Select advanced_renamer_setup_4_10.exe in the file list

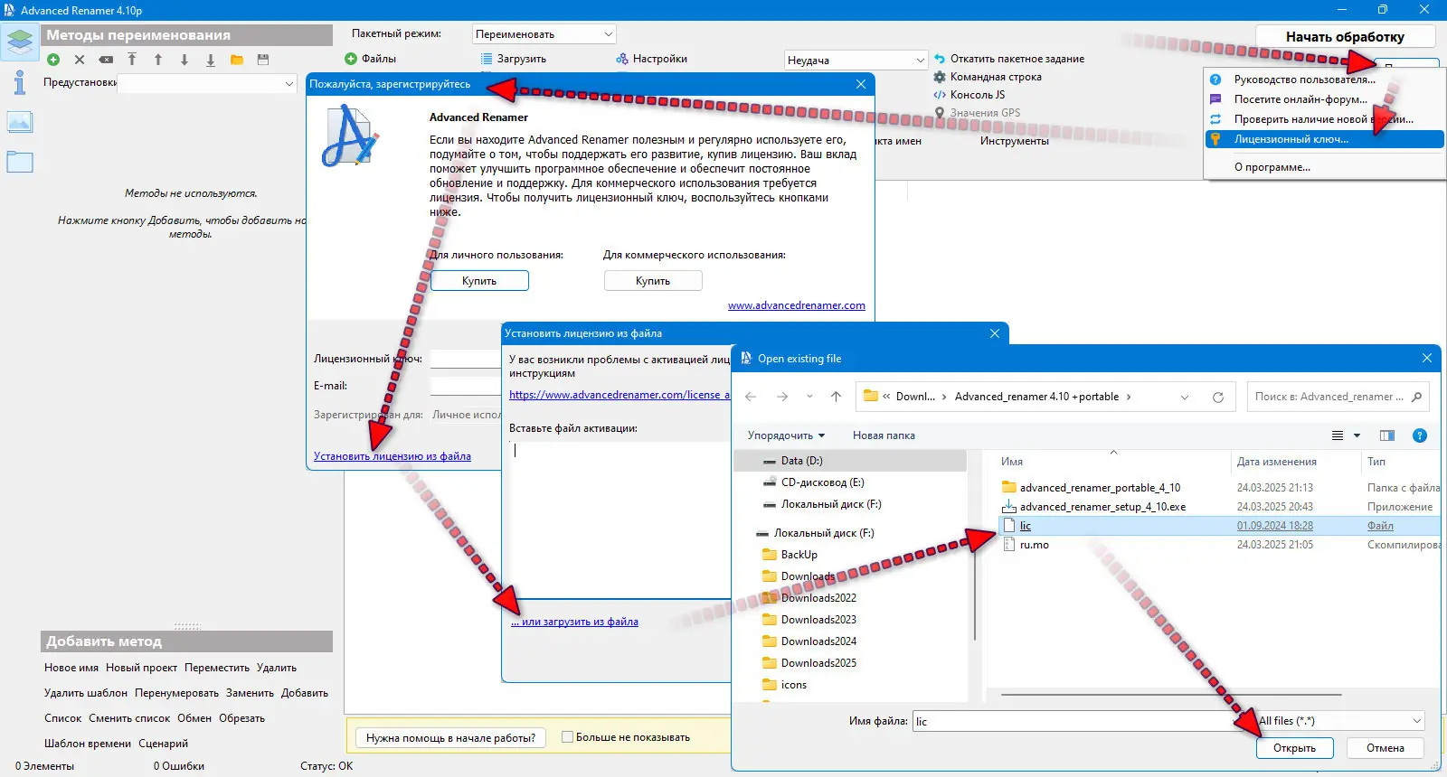1102,507
